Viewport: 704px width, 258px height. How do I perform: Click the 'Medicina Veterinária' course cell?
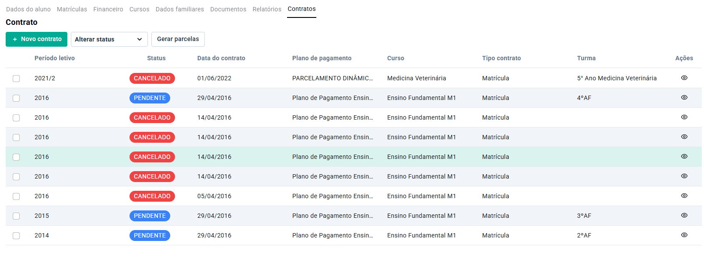[417, 78]
